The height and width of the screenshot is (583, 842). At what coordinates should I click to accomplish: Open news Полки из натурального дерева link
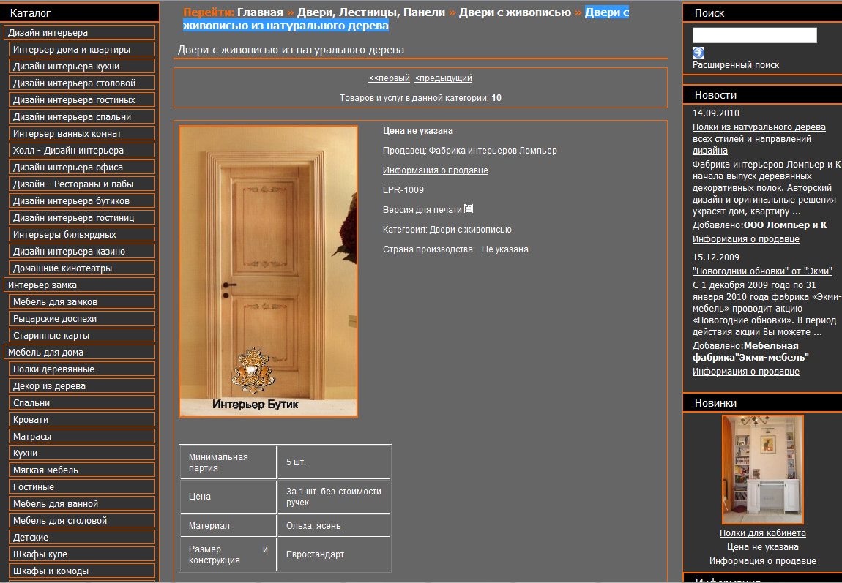pyautogui.click(x=759, y=139)
